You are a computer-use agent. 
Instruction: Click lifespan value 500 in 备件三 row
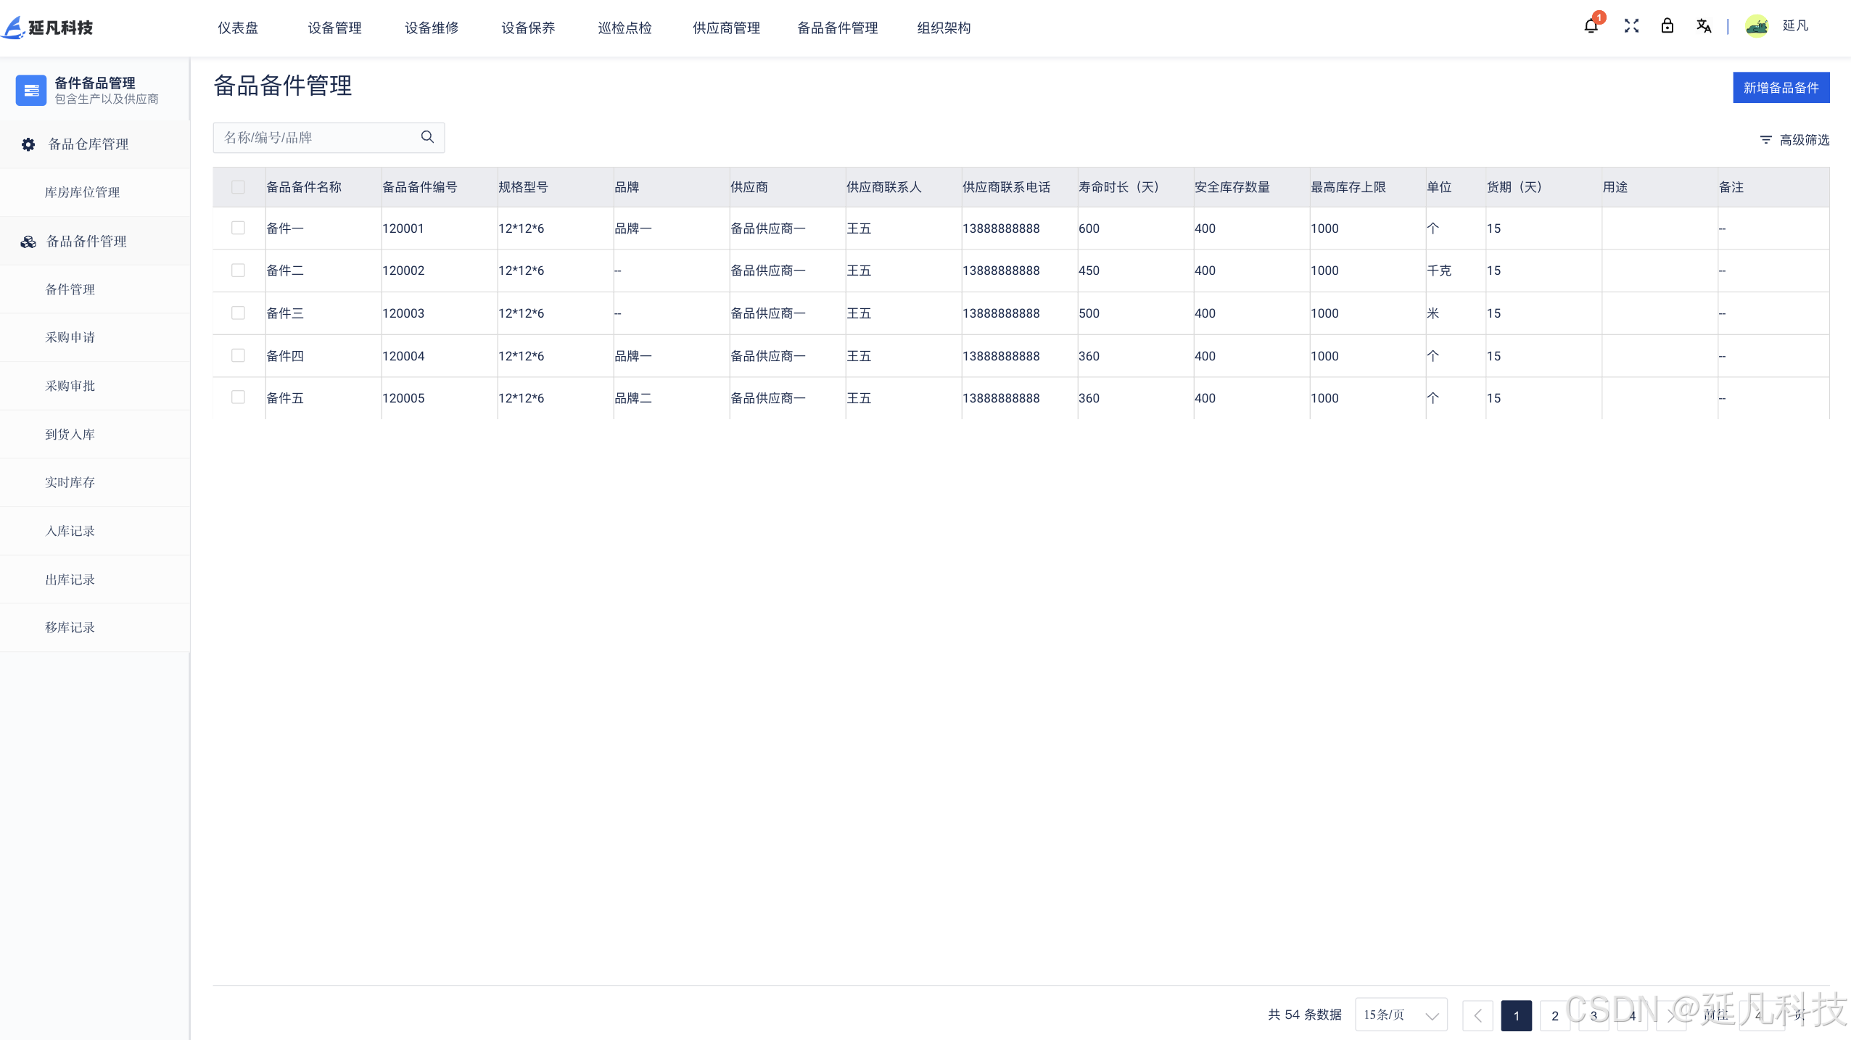[x=1089, y=313]
